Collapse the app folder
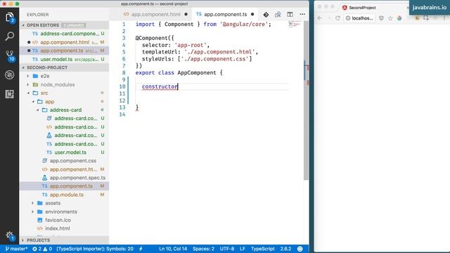Screen dimensions: 450x253 point(33,101)
